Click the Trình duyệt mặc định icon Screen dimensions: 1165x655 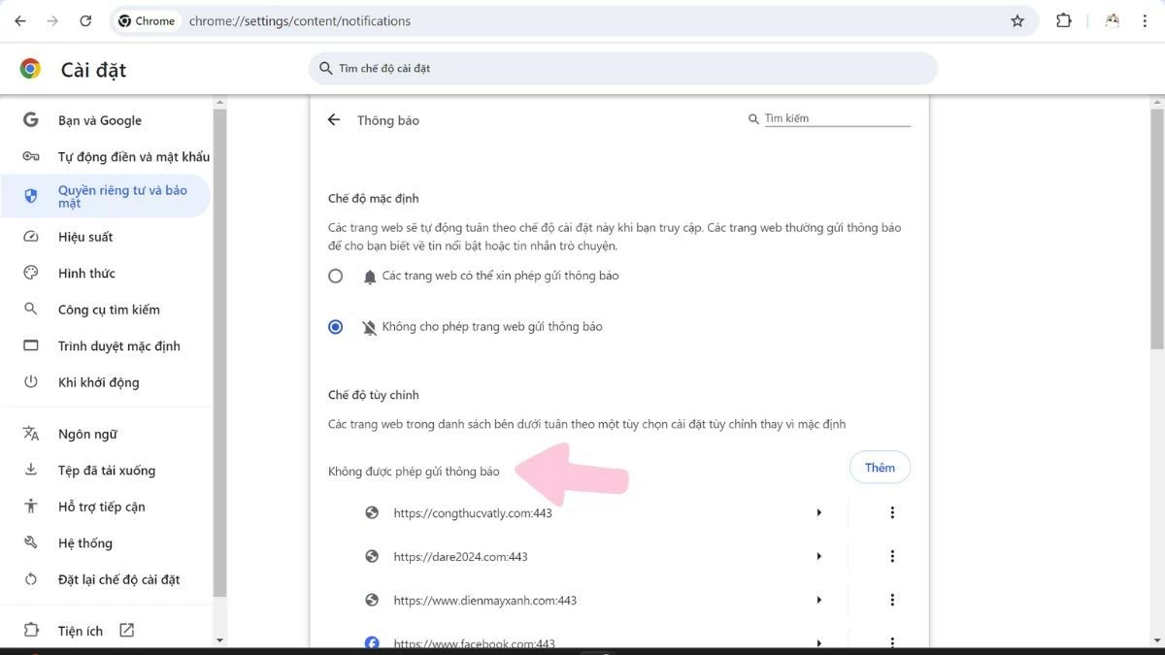(x=30, y=345)
